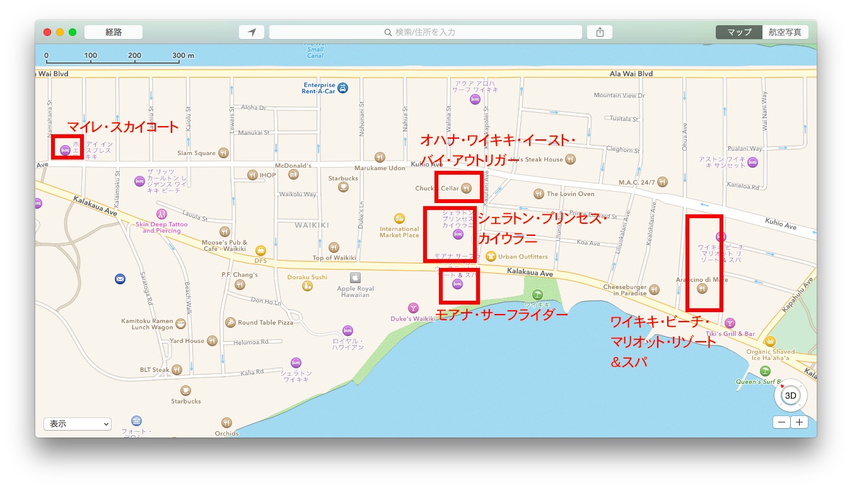The width and height of the screenshot is (852, 488).
Task: Click the Tiki's Grill & Bar pin
Action: (730, 323)
